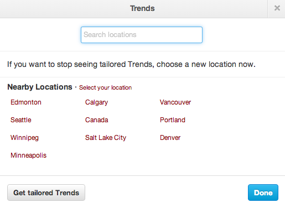Choose Edmonton as trend location
The height and width of the screenshot is (208, 285).
pos(26,102)
